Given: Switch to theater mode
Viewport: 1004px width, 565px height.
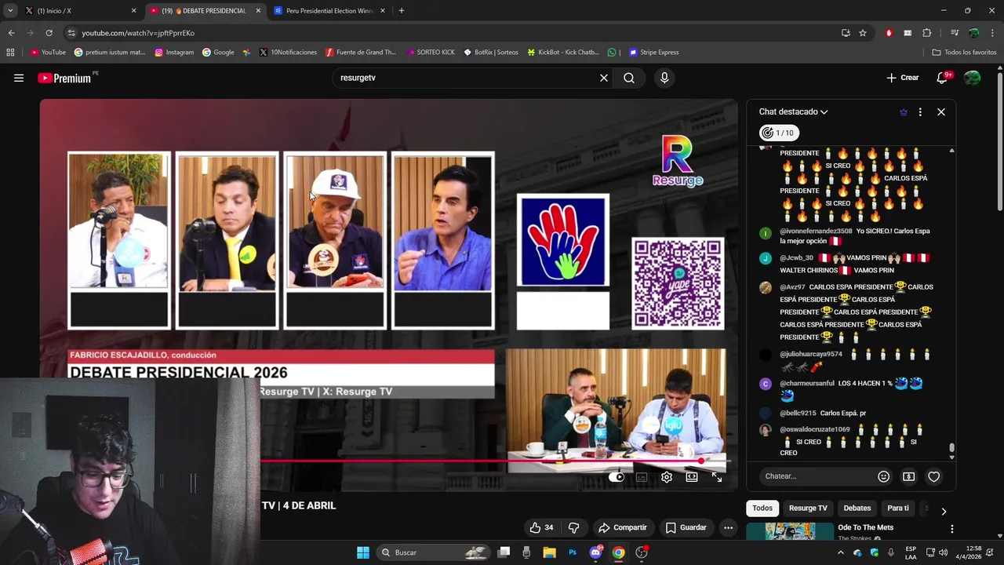Looking at the screenshot, I should coord(692,477).
